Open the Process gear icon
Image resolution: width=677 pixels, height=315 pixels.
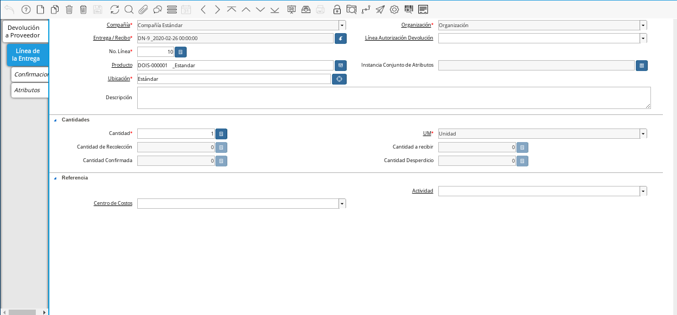click(394, 9)
